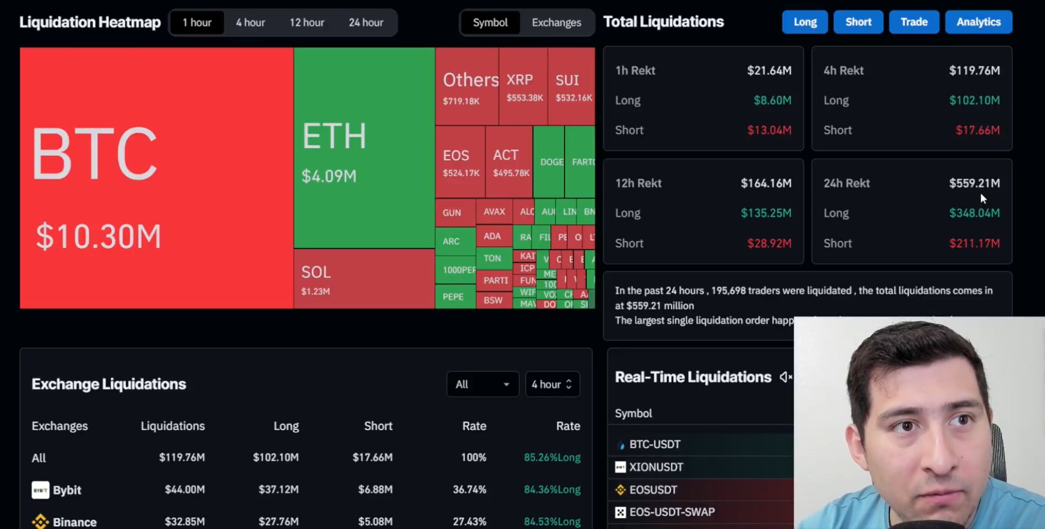1045x529 pixels.
Task: Click the BTC-USDT row exchange icon
Action: [x=621, y=445]
